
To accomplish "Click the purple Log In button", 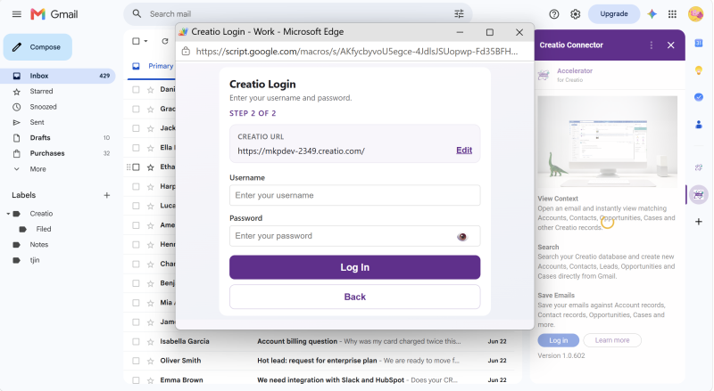I will point(354,267).
